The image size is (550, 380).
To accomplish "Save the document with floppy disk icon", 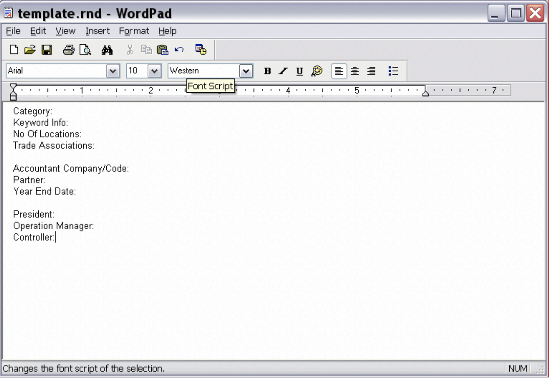I will [x=46, y=50].
